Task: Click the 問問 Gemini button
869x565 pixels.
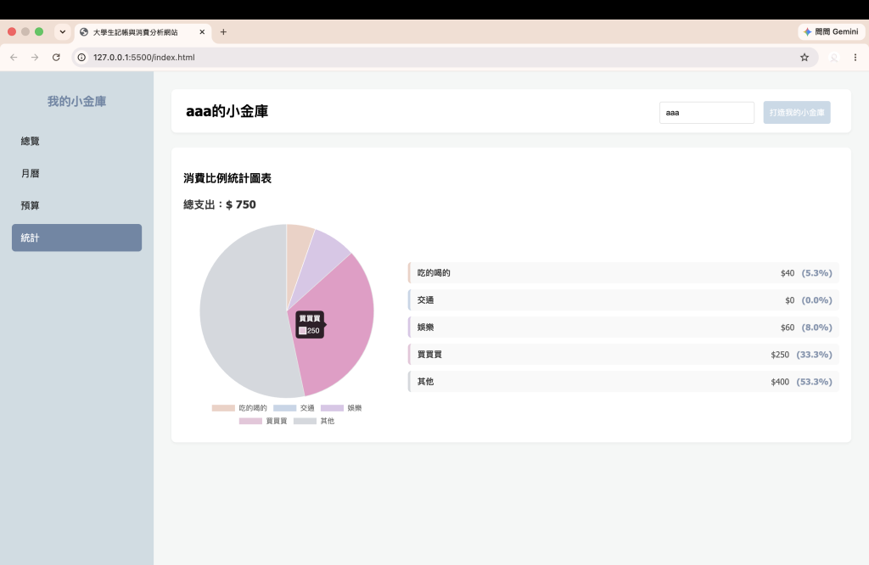Action: 831,31
